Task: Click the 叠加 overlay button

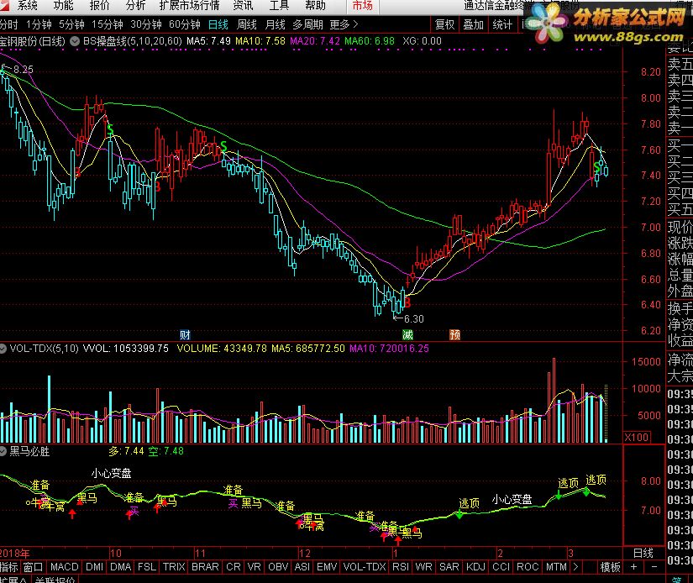Action: [474, 24]
